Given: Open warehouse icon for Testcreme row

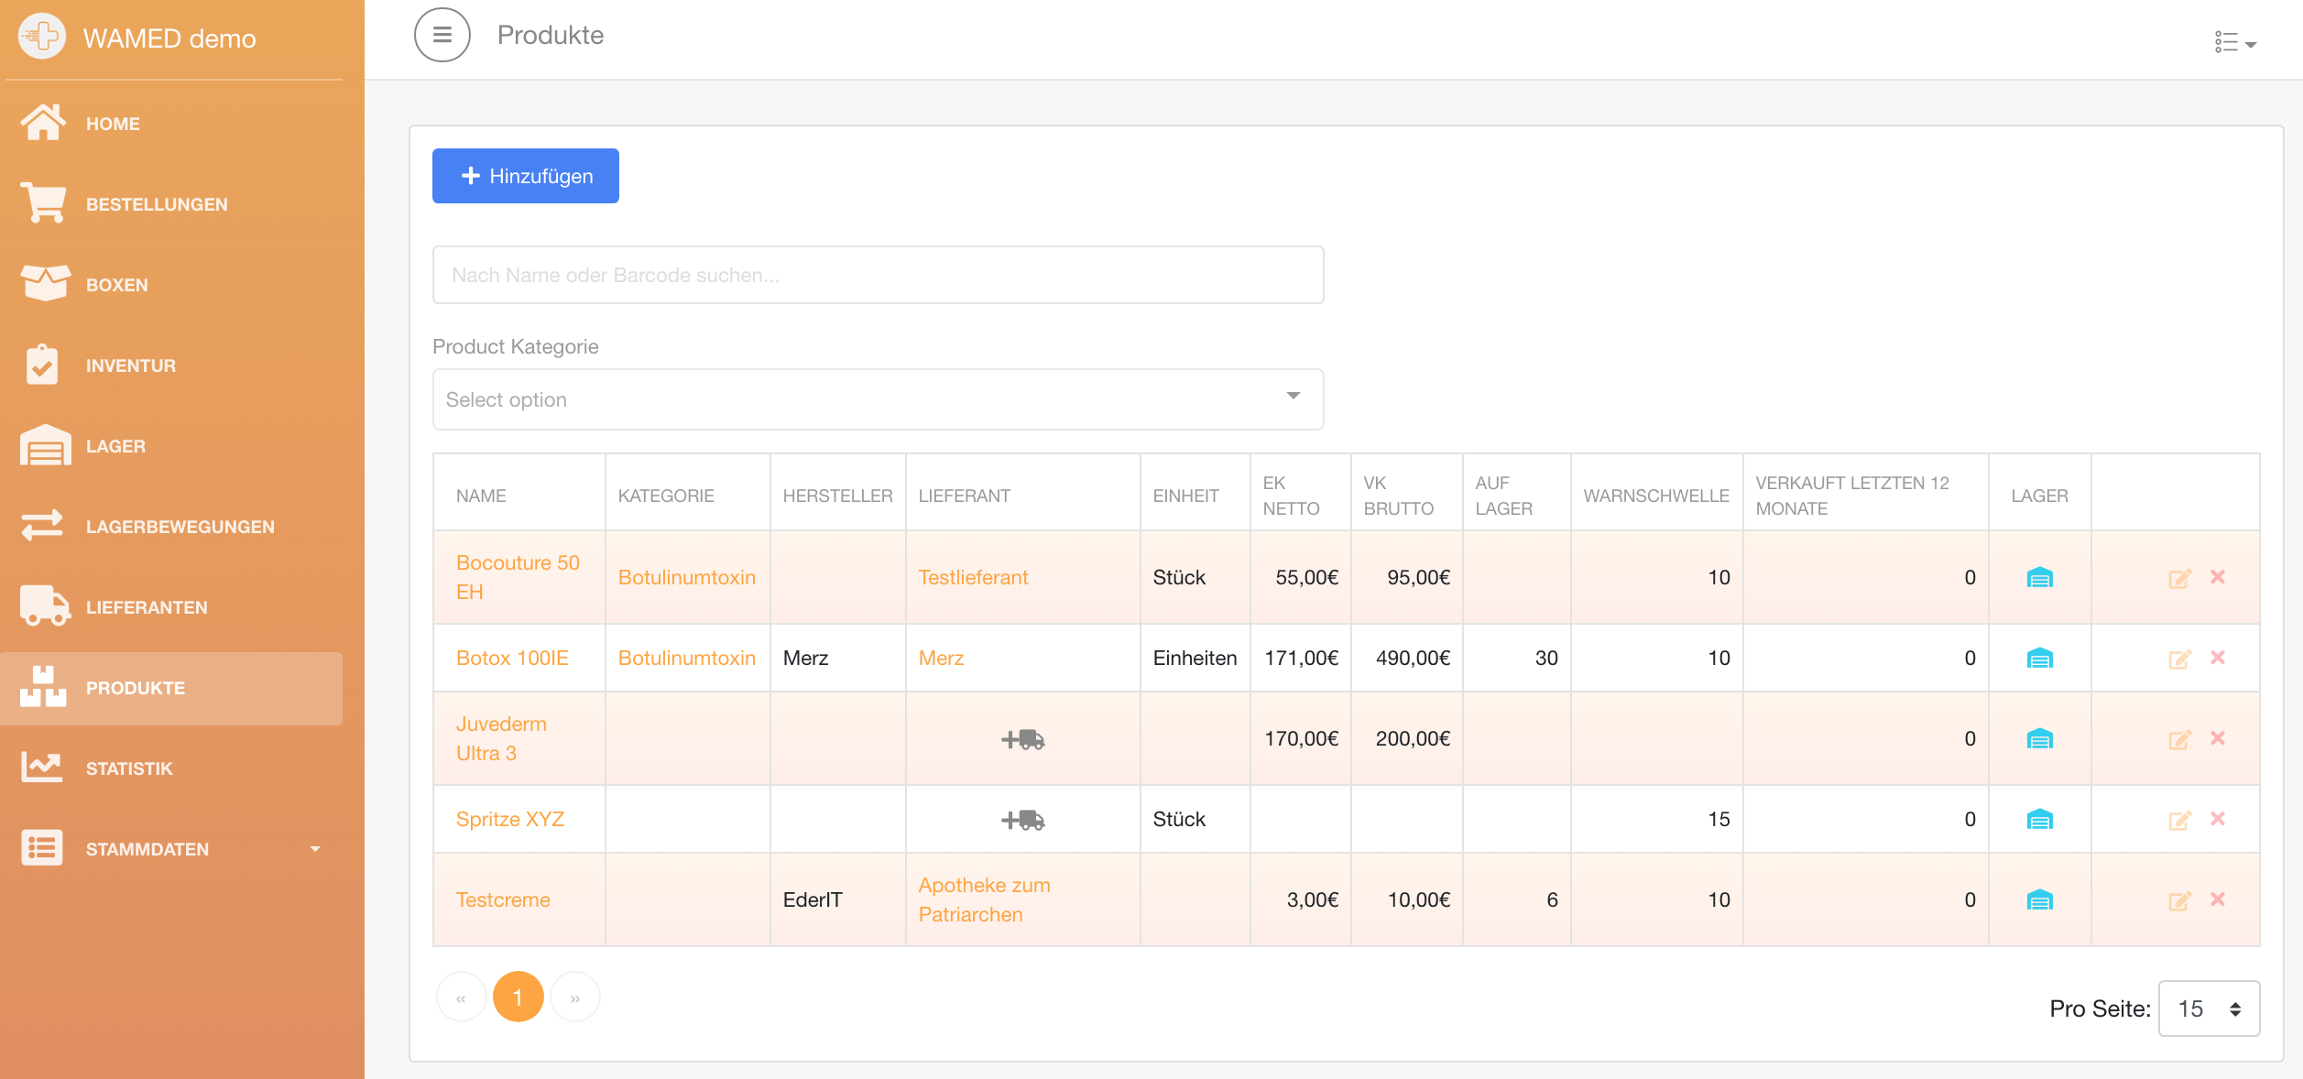Looking at the screenshot, I should [x=2039, y=900].
